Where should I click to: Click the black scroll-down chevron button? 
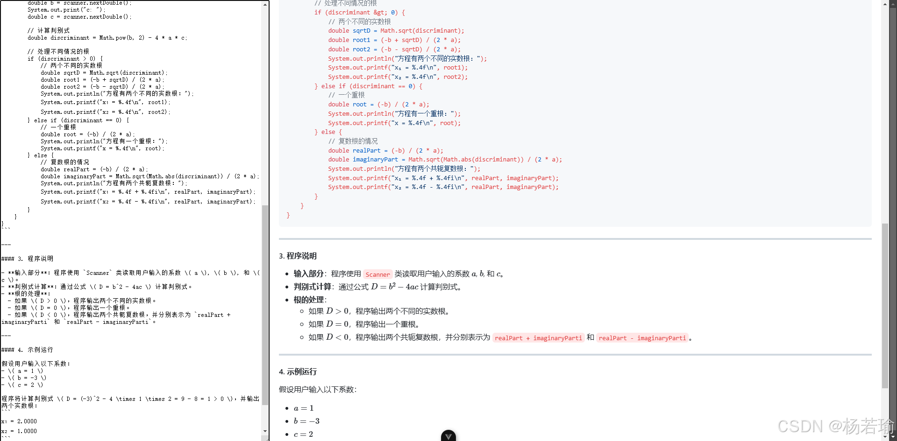(x=448, y=436)
